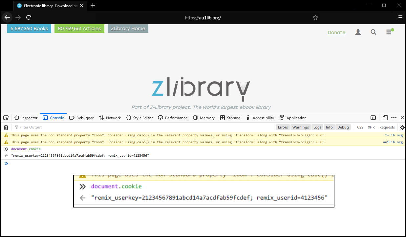Image resolution: width=406 pixels, height=237 pixels.
Task: Click the Part of Z-Library project tagline
Action: click(x=201, y=107)
